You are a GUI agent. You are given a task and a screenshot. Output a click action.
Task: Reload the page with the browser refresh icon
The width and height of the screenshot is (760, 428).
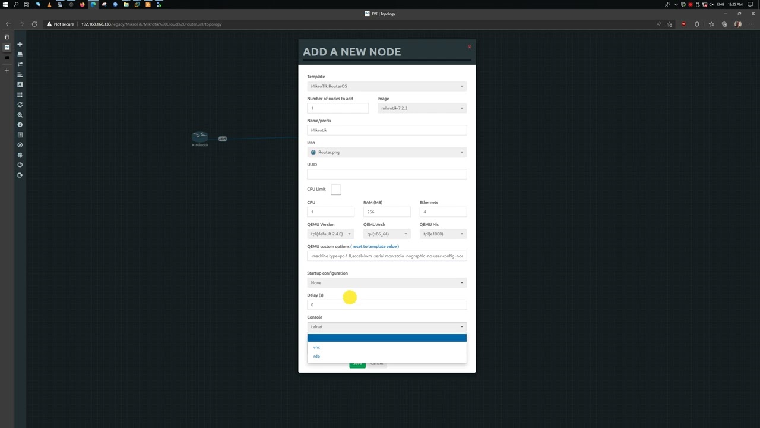point(34,24)
